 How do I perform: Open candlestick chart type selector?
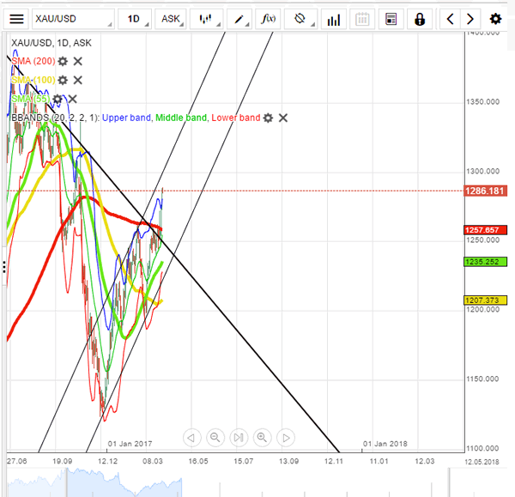tap(207, 19)
